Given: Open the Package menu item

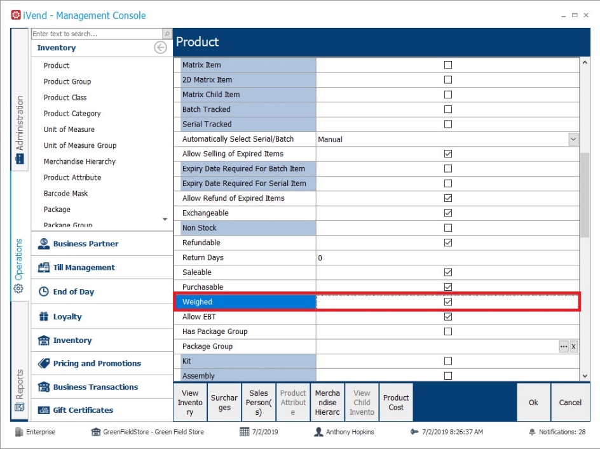Looking at the screenshot, I should coord(57,210).
